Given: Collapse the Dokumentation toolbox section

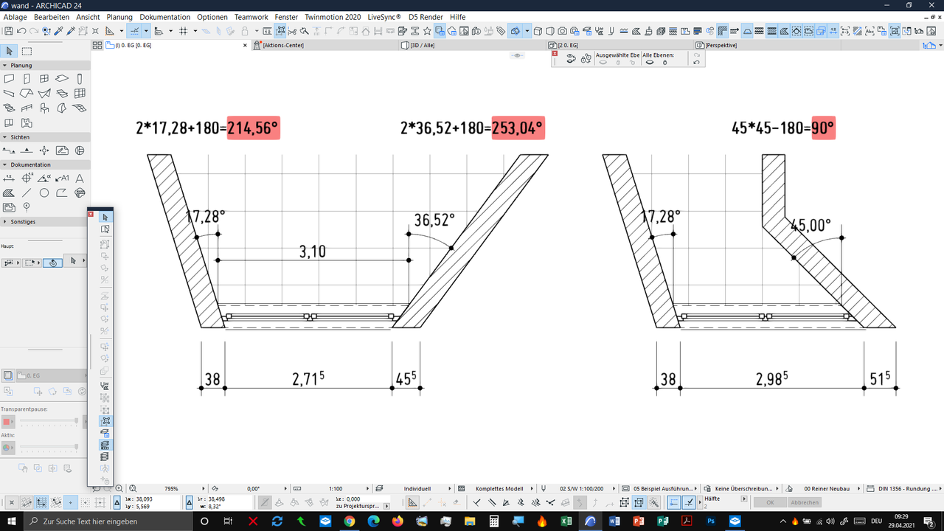Looking at the screenshot, I should 5,164.
